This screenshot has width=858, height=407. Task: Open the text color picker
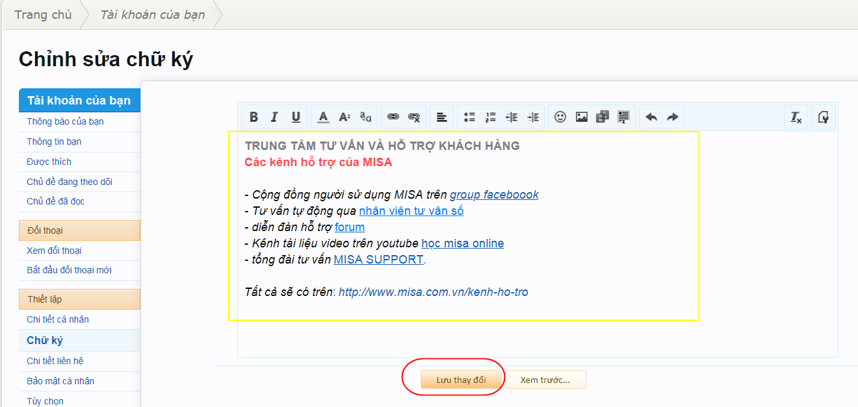click(x=324, y=117)
